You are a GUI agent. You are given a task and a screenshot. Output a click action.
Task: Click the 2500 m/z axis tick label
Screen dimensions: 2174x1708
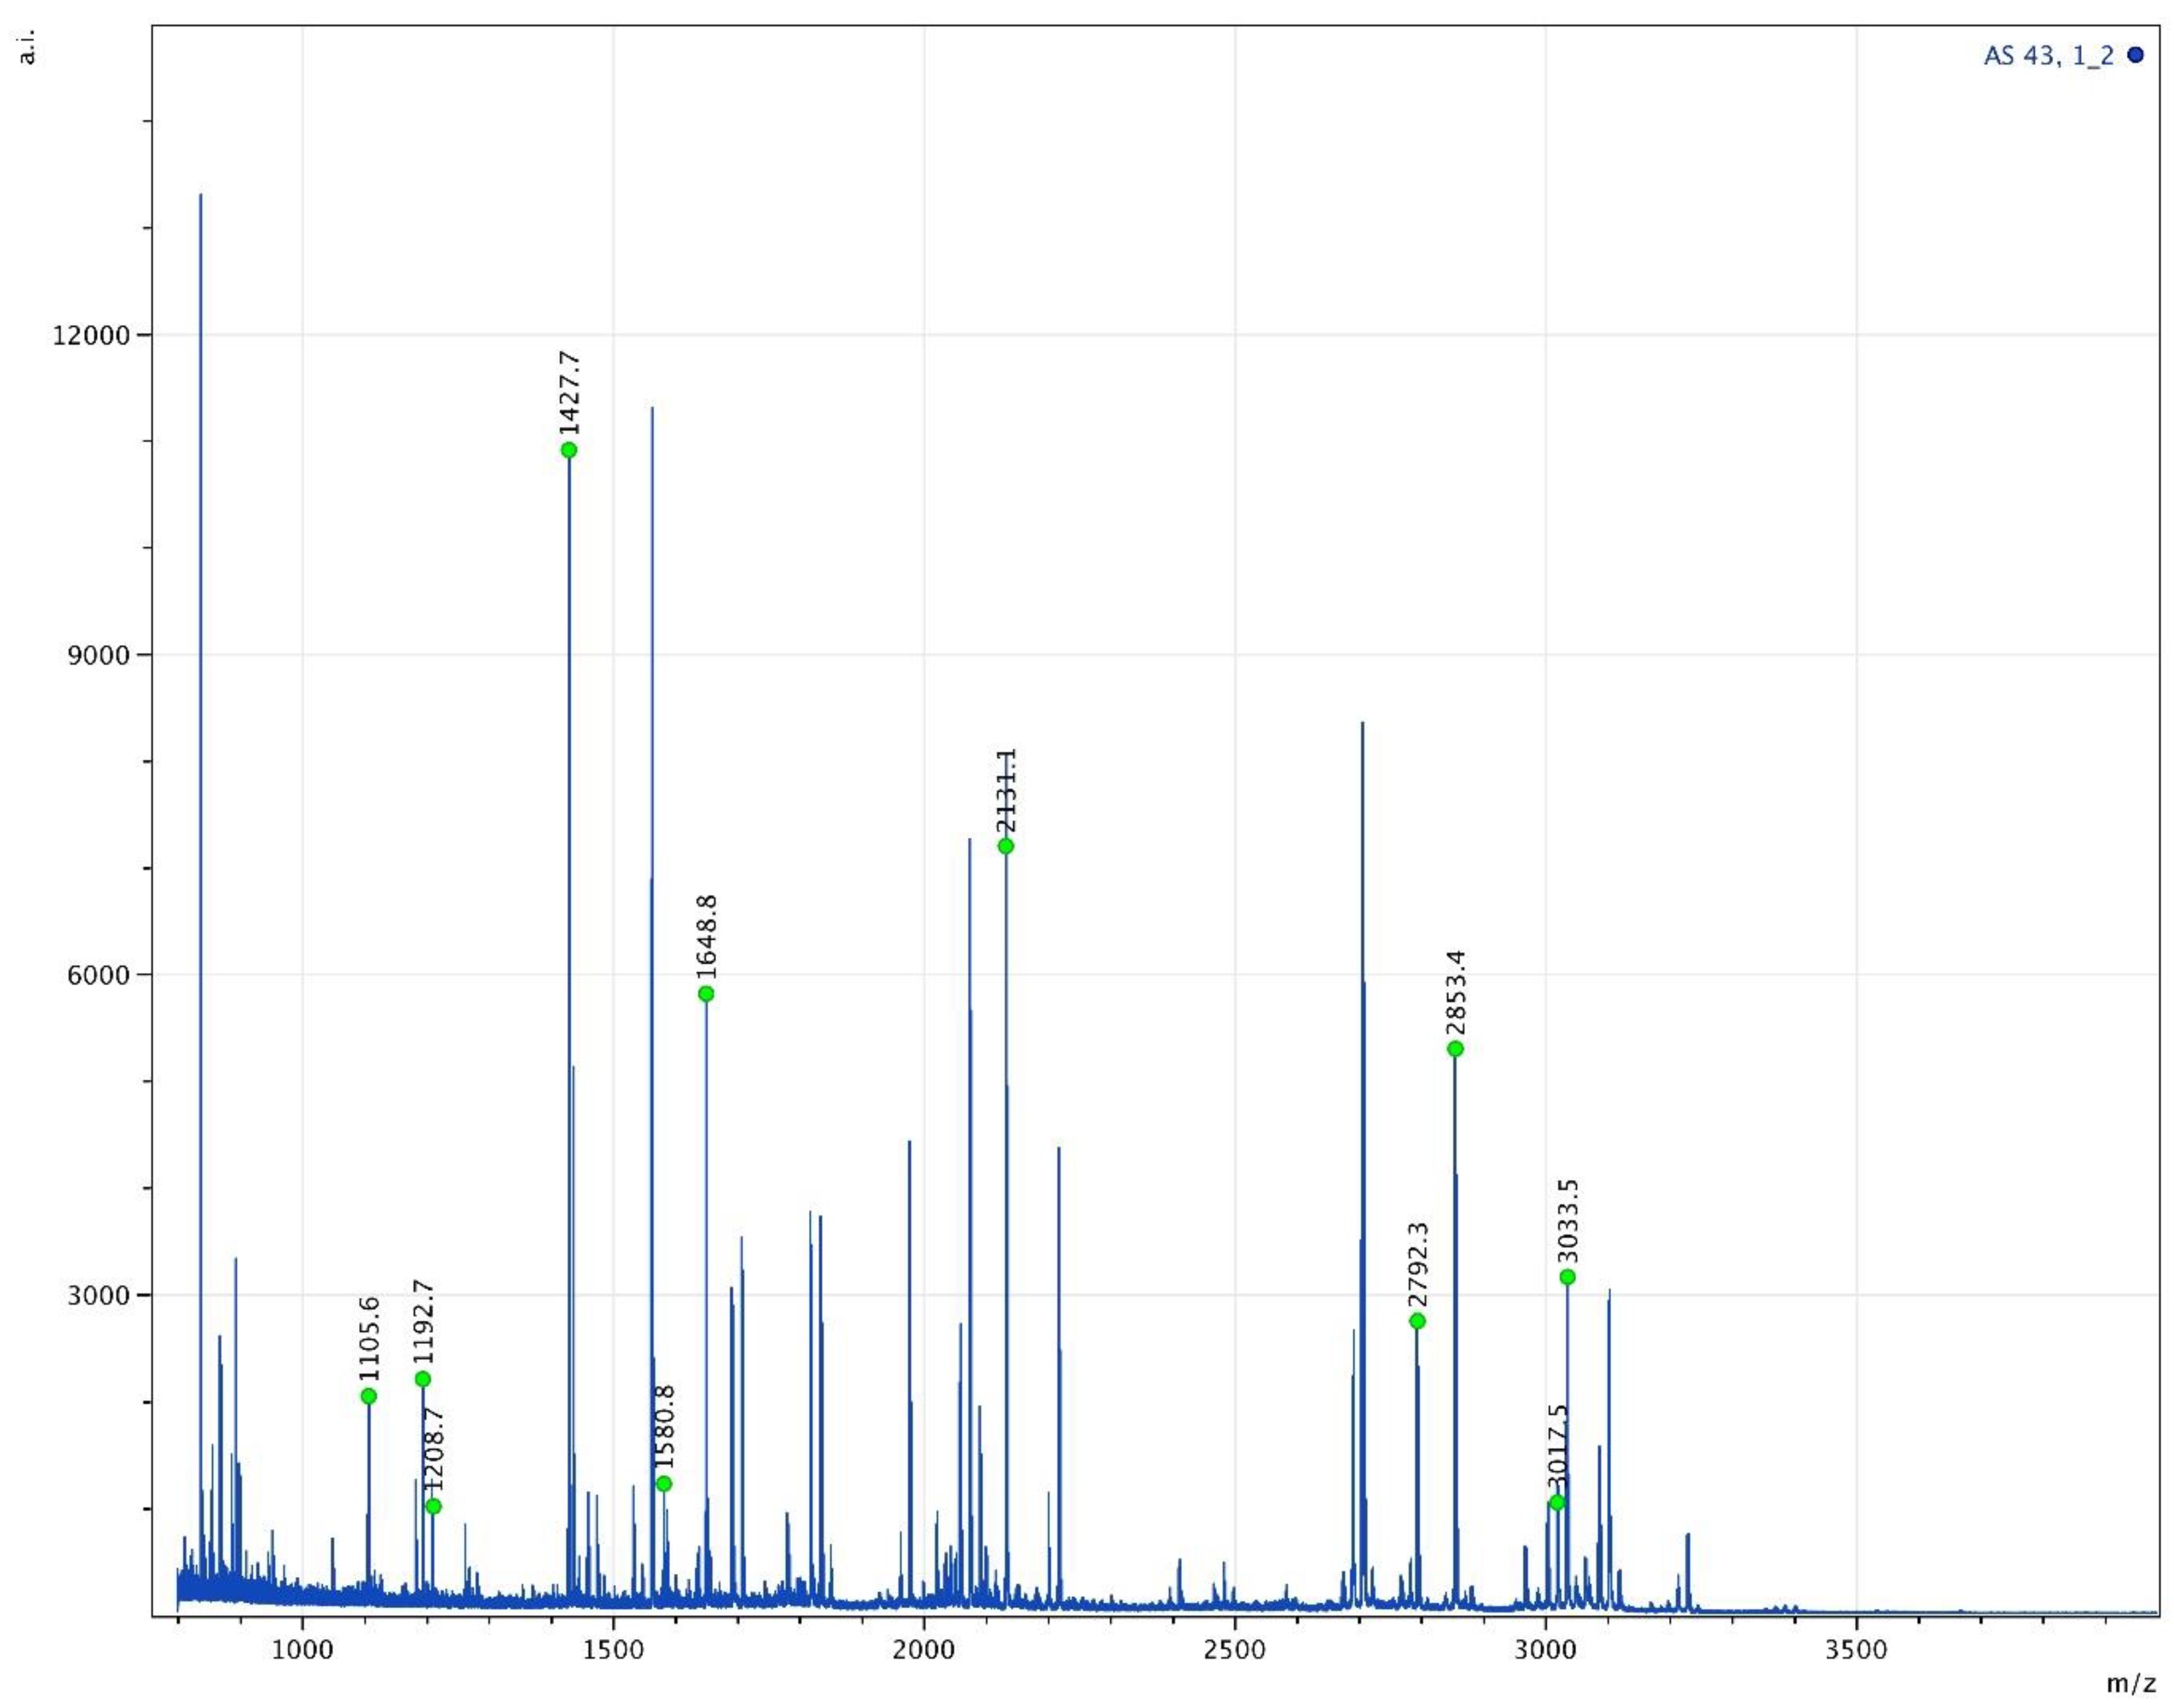coord(1235,1648)
